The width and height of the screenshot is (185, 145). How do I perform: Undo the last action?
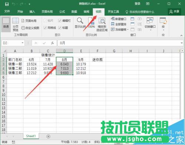[14, 4]
